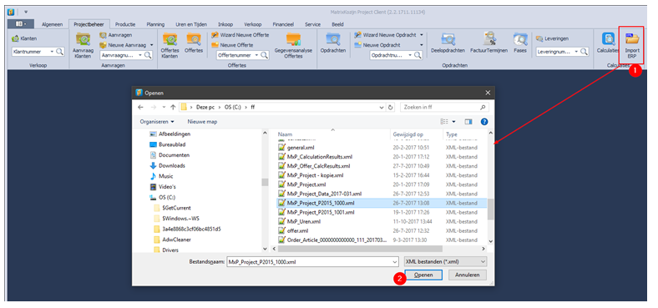Open Offertes Klanten
Viewport: 658px width, 308px height.
(x=170, y=46)
